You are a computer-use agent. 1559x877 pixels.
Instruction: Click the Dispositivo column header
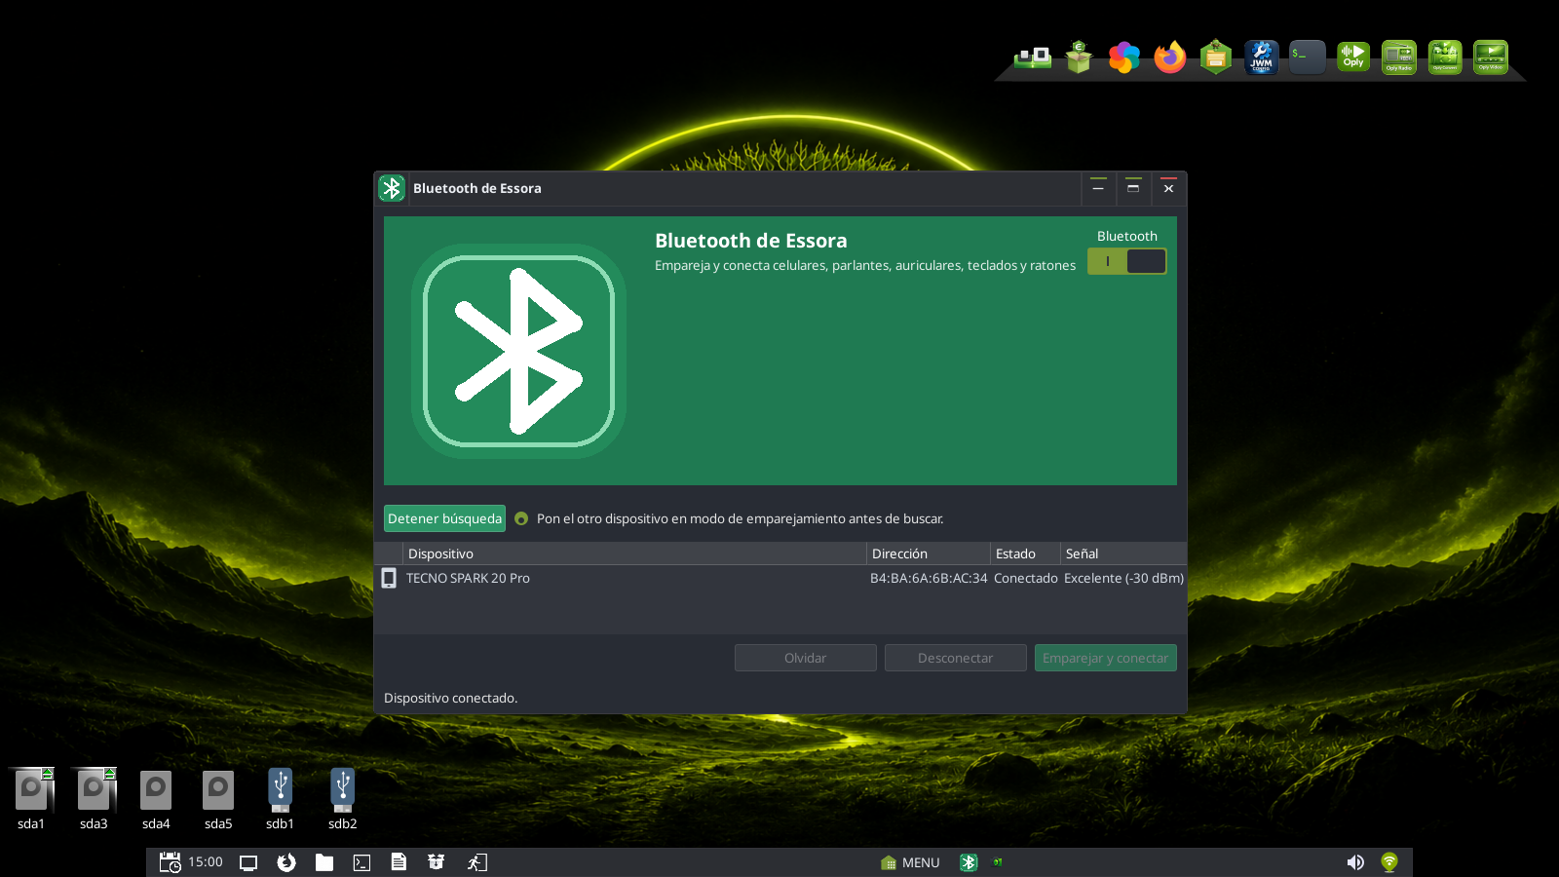point(634,553)
